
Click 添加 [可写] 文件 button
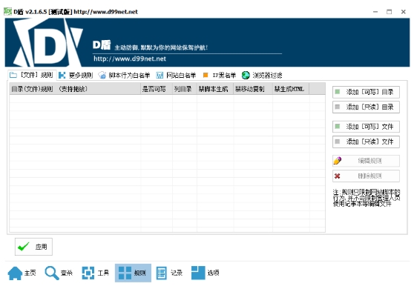point(366,127)
